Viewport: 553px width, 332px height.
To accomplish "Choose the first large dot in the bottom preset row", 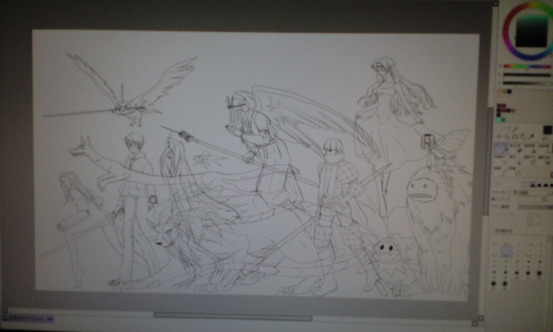I will (494, 284).
